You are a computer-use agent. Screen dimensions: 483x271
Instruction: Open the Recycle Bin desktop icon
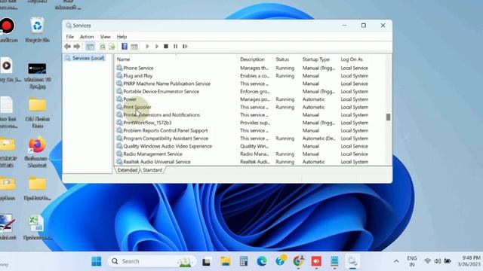(x=37, y=29)
